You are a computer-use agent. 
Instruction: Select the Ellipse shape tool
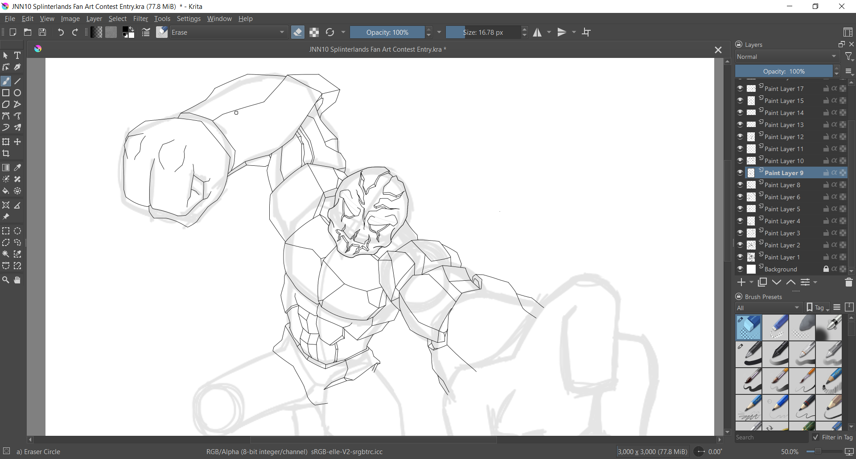coord(17,93)
